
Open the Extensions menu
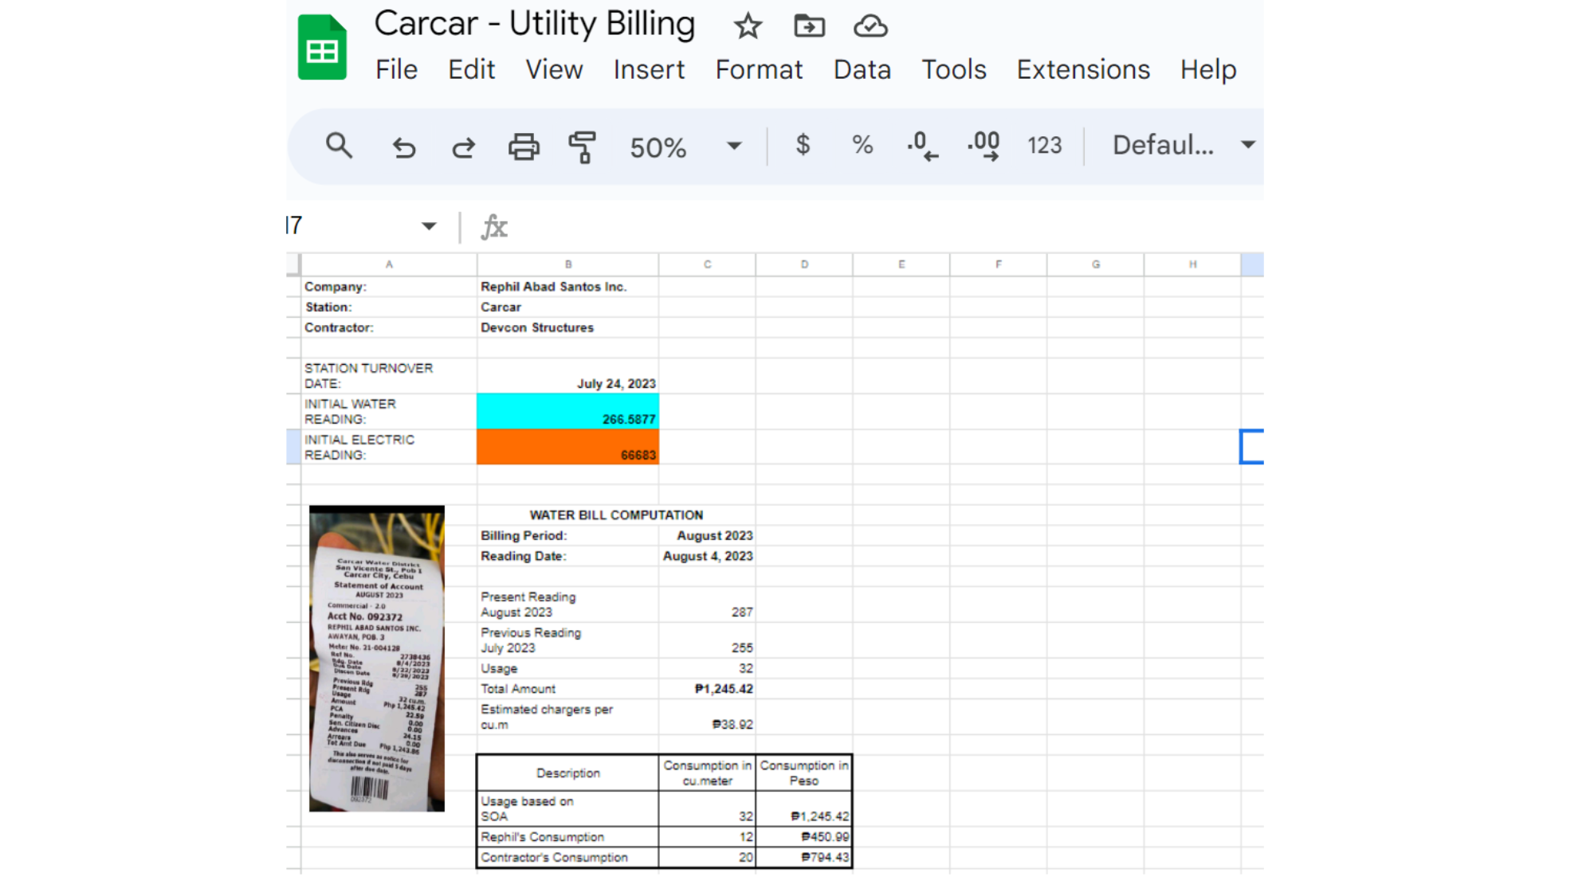[x=1082, y=70]
